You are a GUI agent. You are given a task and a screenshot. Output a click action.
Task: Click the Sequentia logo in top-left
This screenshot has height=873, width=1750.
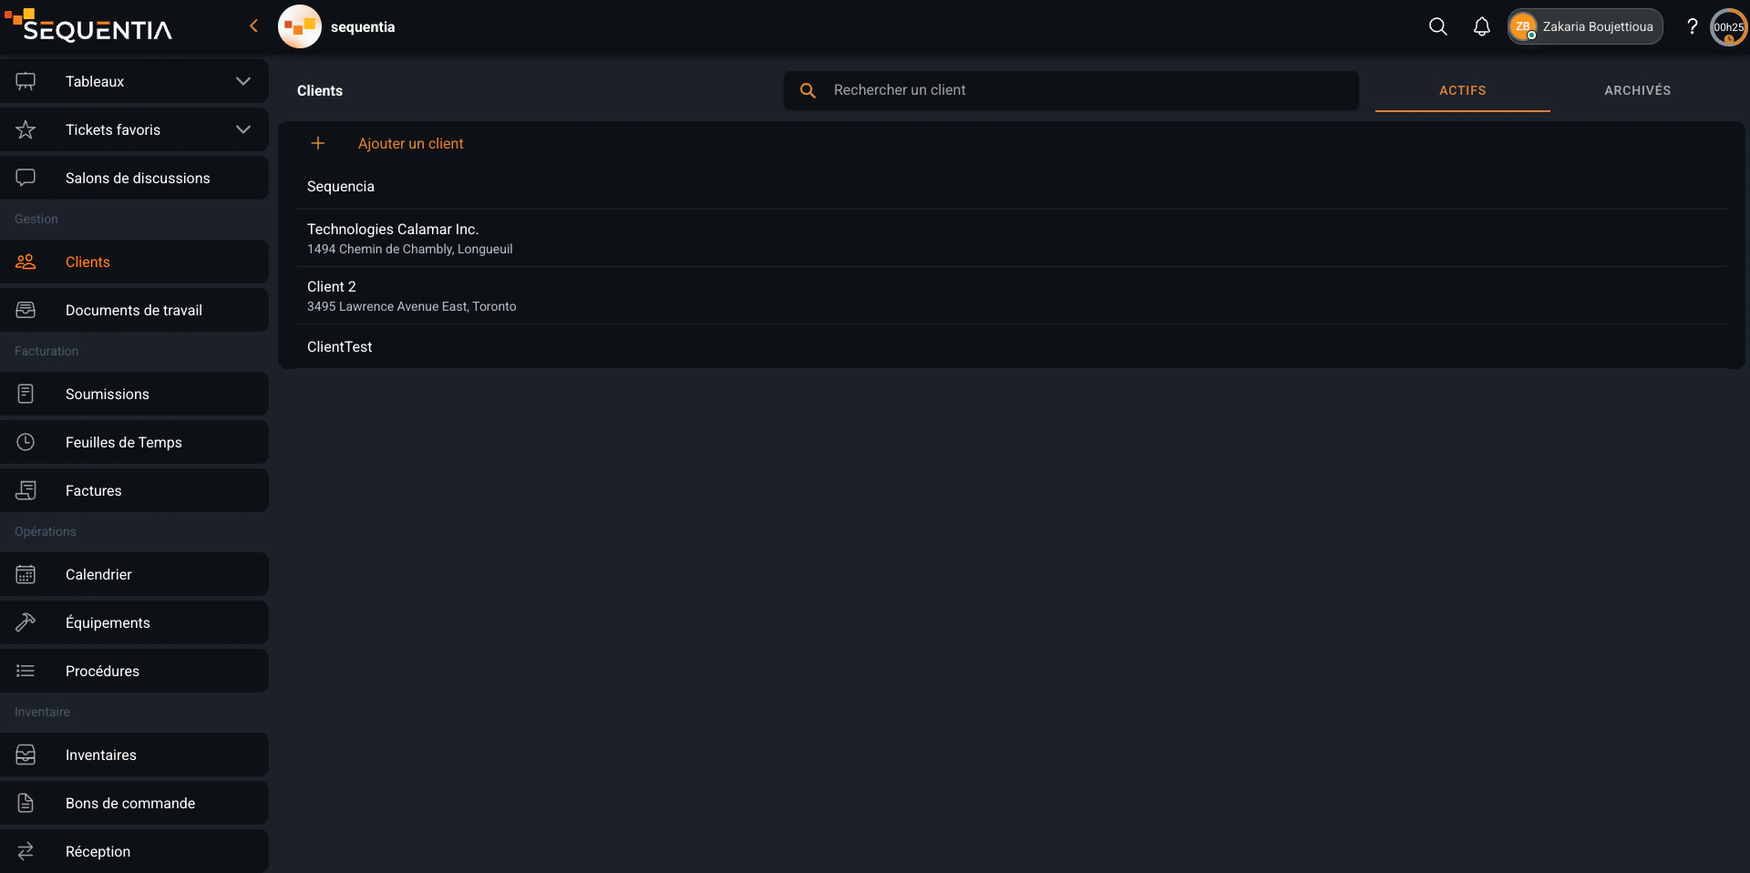[88, 25]
